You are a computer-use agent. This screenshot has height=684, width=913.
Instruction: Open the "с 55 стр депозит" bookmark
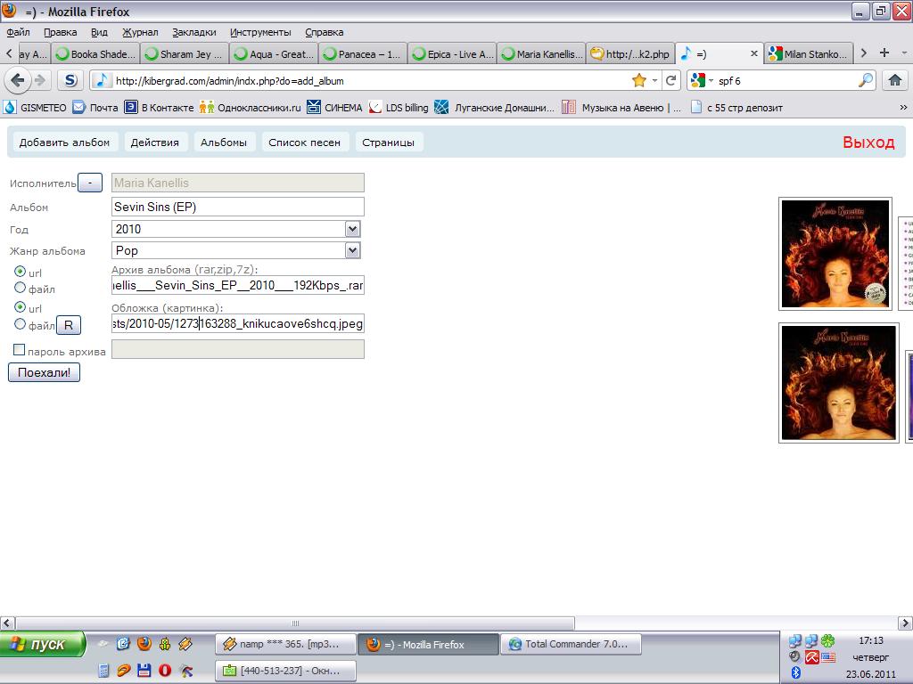pos(736,108)
